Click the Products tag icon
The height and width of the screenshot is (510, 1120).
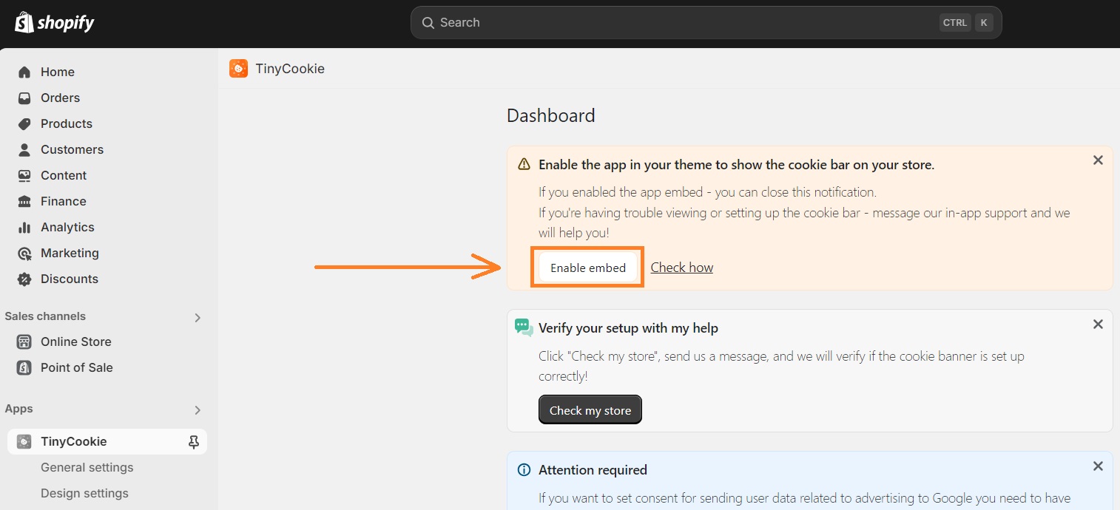[24, 123]
